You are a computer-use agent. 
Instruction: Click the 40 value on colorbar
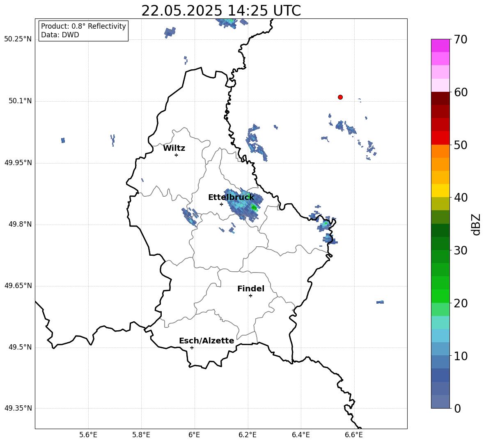[x=460, y=198]
